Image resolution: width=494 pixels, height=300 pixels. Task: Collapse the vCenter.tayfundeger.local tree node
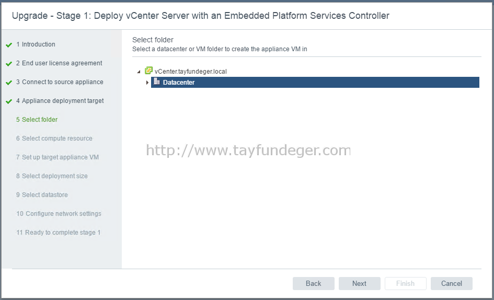(x=139, y=72)
